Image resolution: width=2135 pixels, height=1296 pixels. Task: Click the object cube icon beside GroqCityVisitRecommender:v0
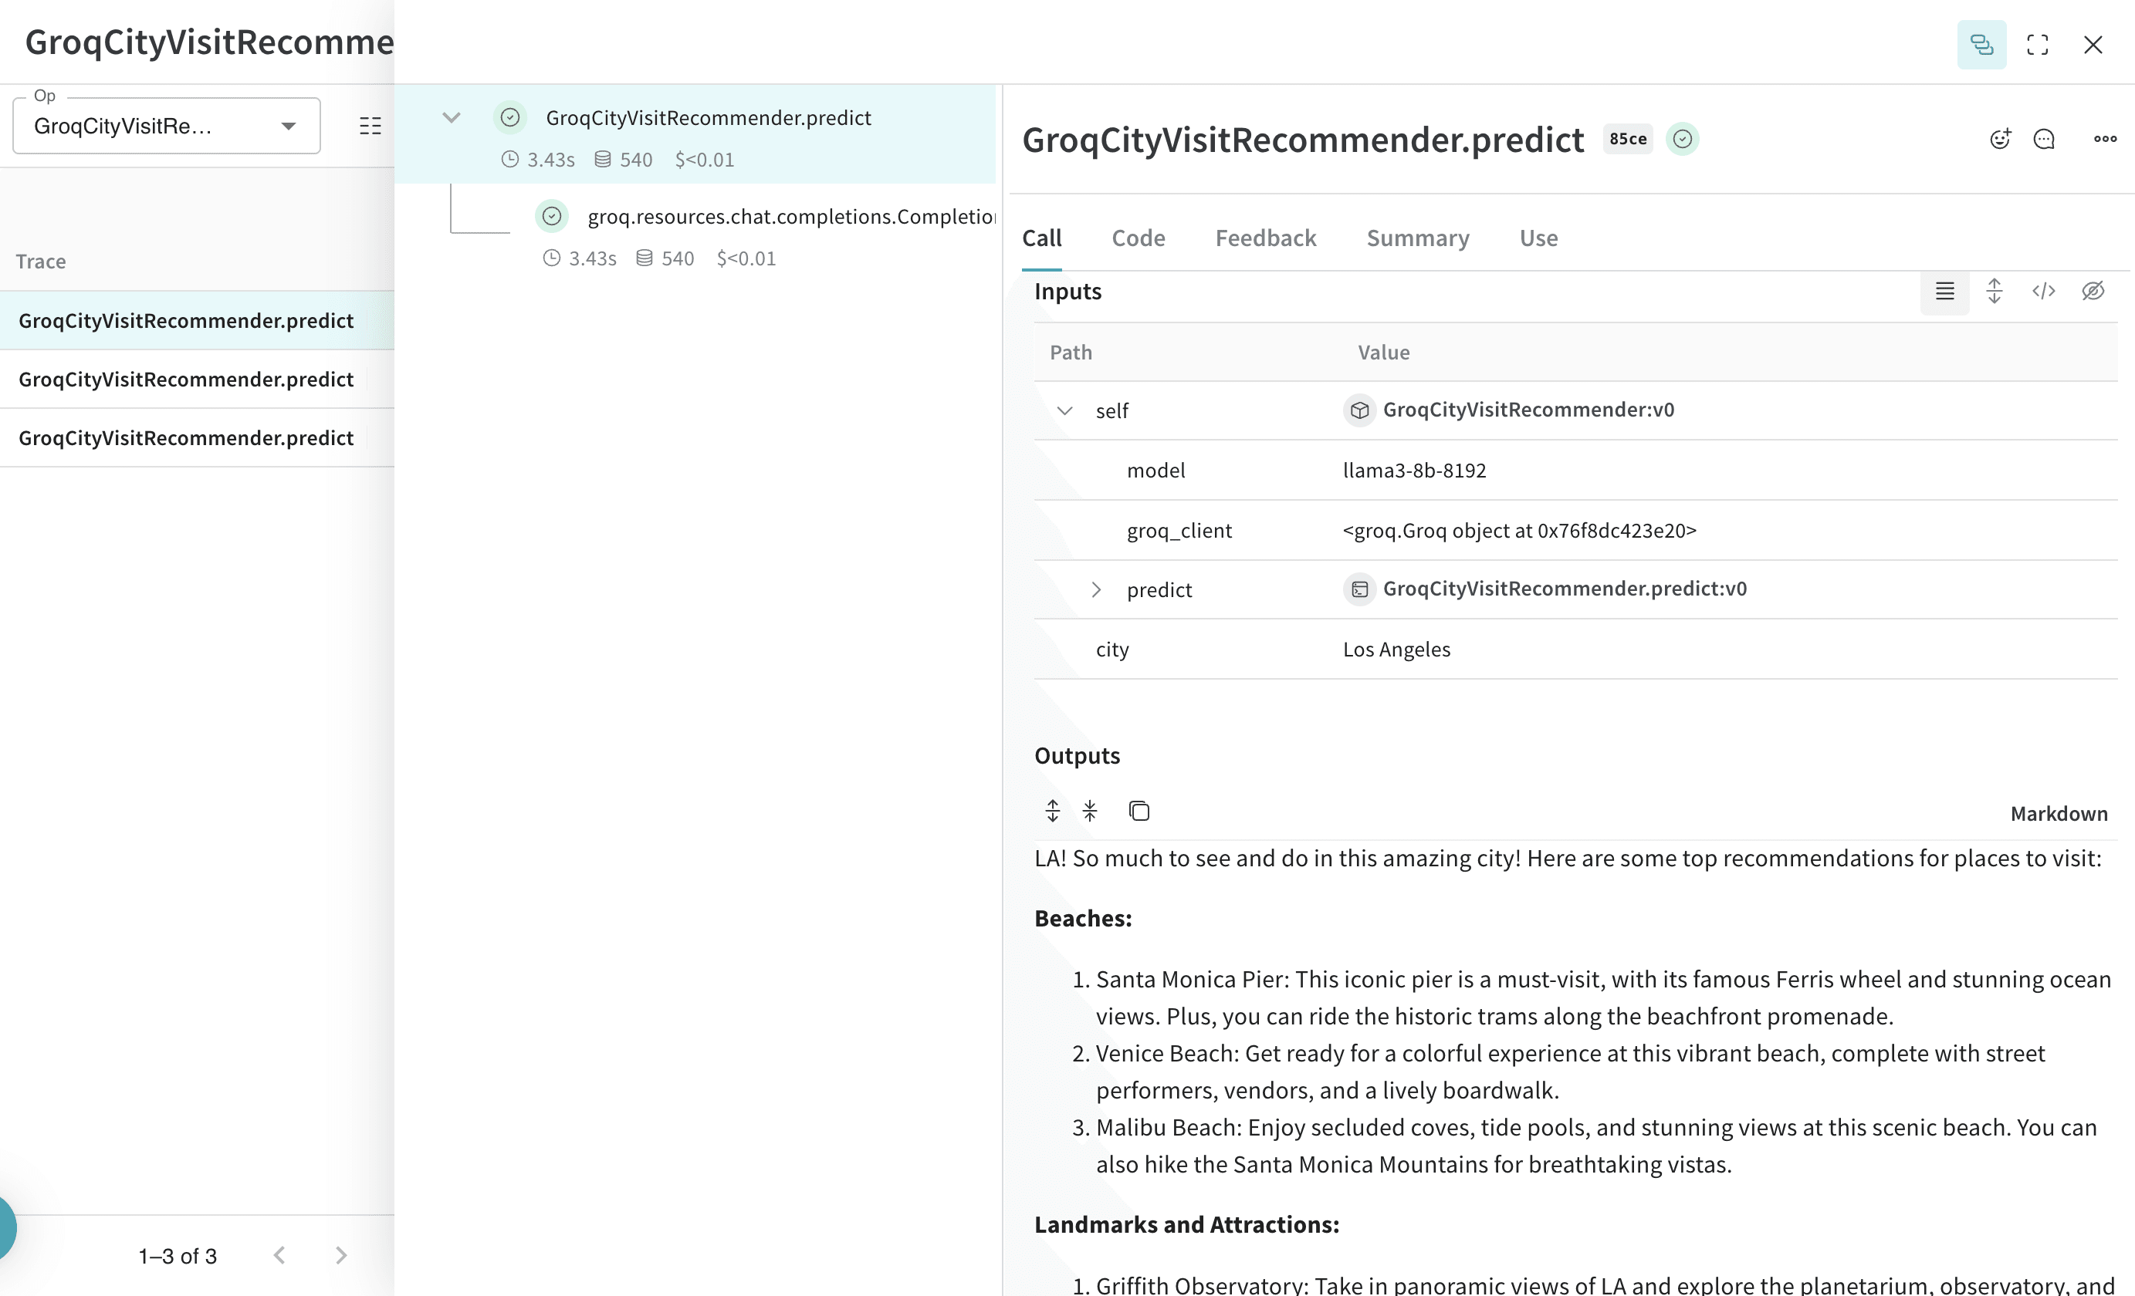coord(1359,410)
